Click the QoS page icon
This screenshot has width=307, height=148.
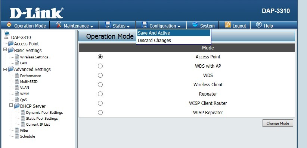[x=17, y=100]
